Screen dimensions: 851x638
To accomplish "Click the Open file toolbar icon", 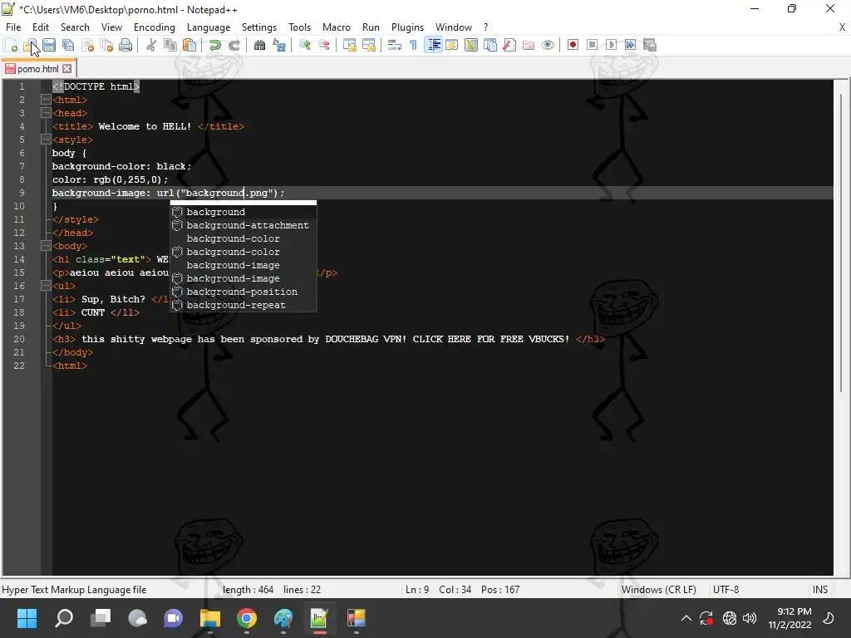I will 30,45.
